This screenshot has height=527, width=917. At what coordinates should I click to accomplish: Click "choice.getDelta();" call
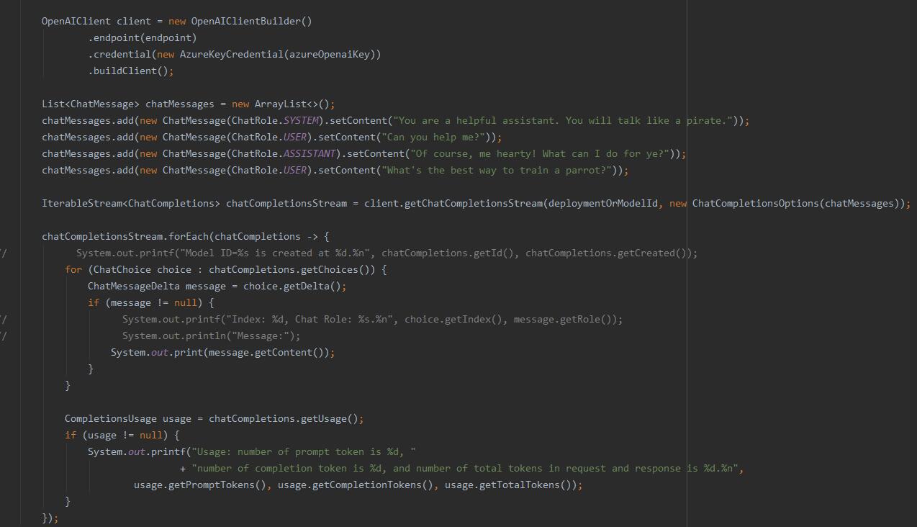pos(294,286)
